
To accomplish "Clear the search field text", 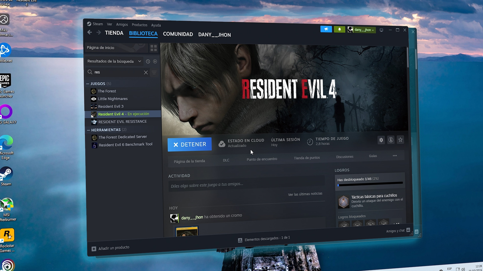I will point(146,73).
